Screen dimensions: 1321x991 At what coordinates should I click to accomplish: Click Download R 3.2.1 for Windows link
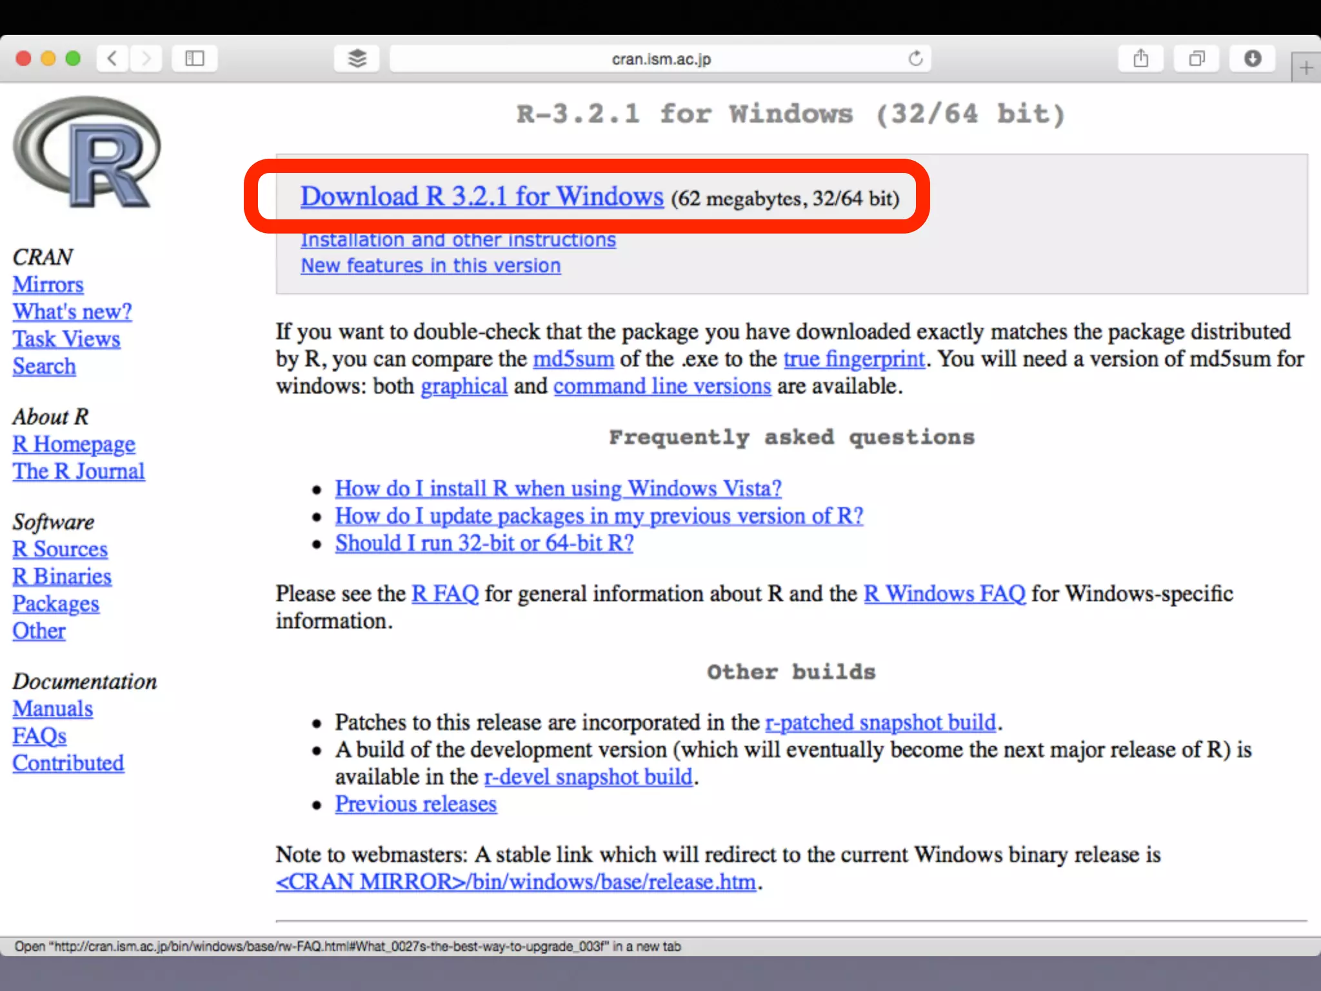[x=481, y=197]
